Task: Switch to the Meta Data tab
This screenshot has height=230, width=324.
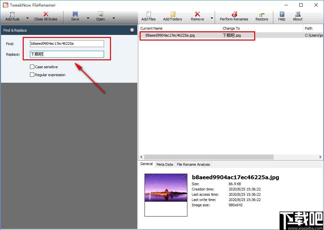Action: 165,164
